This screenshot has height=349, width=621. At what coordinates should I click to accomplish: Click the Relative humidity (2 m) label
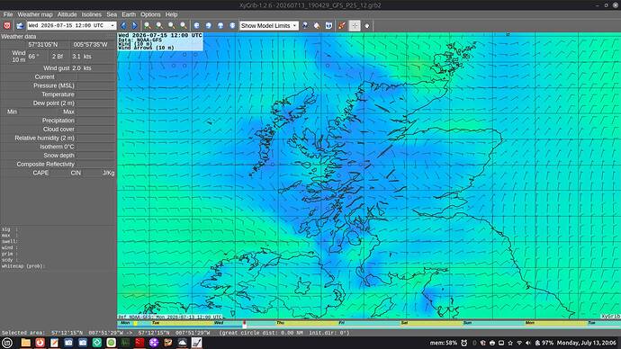44,138
